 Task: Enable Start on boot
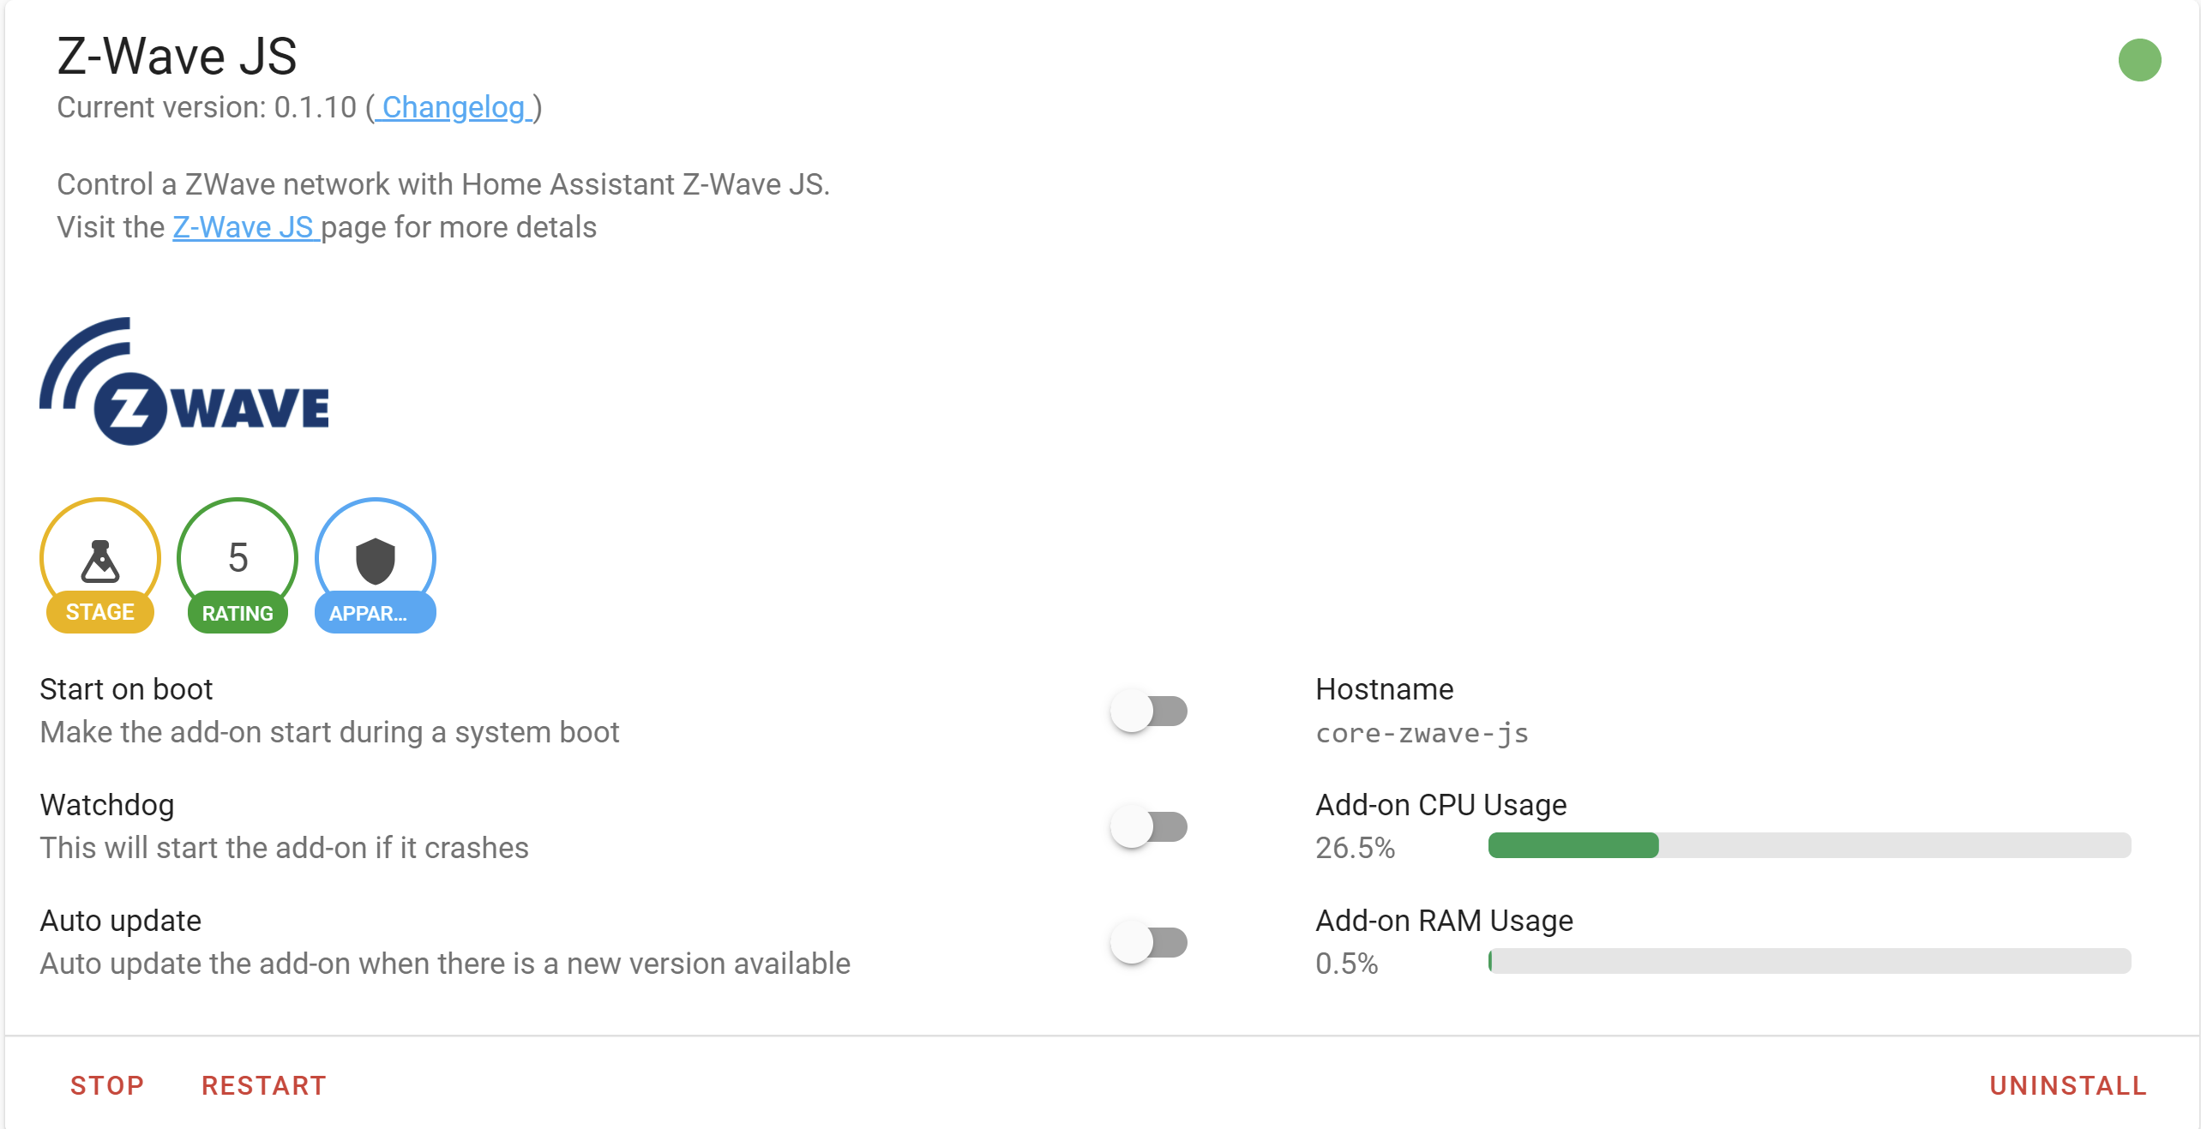(1149, 711)
